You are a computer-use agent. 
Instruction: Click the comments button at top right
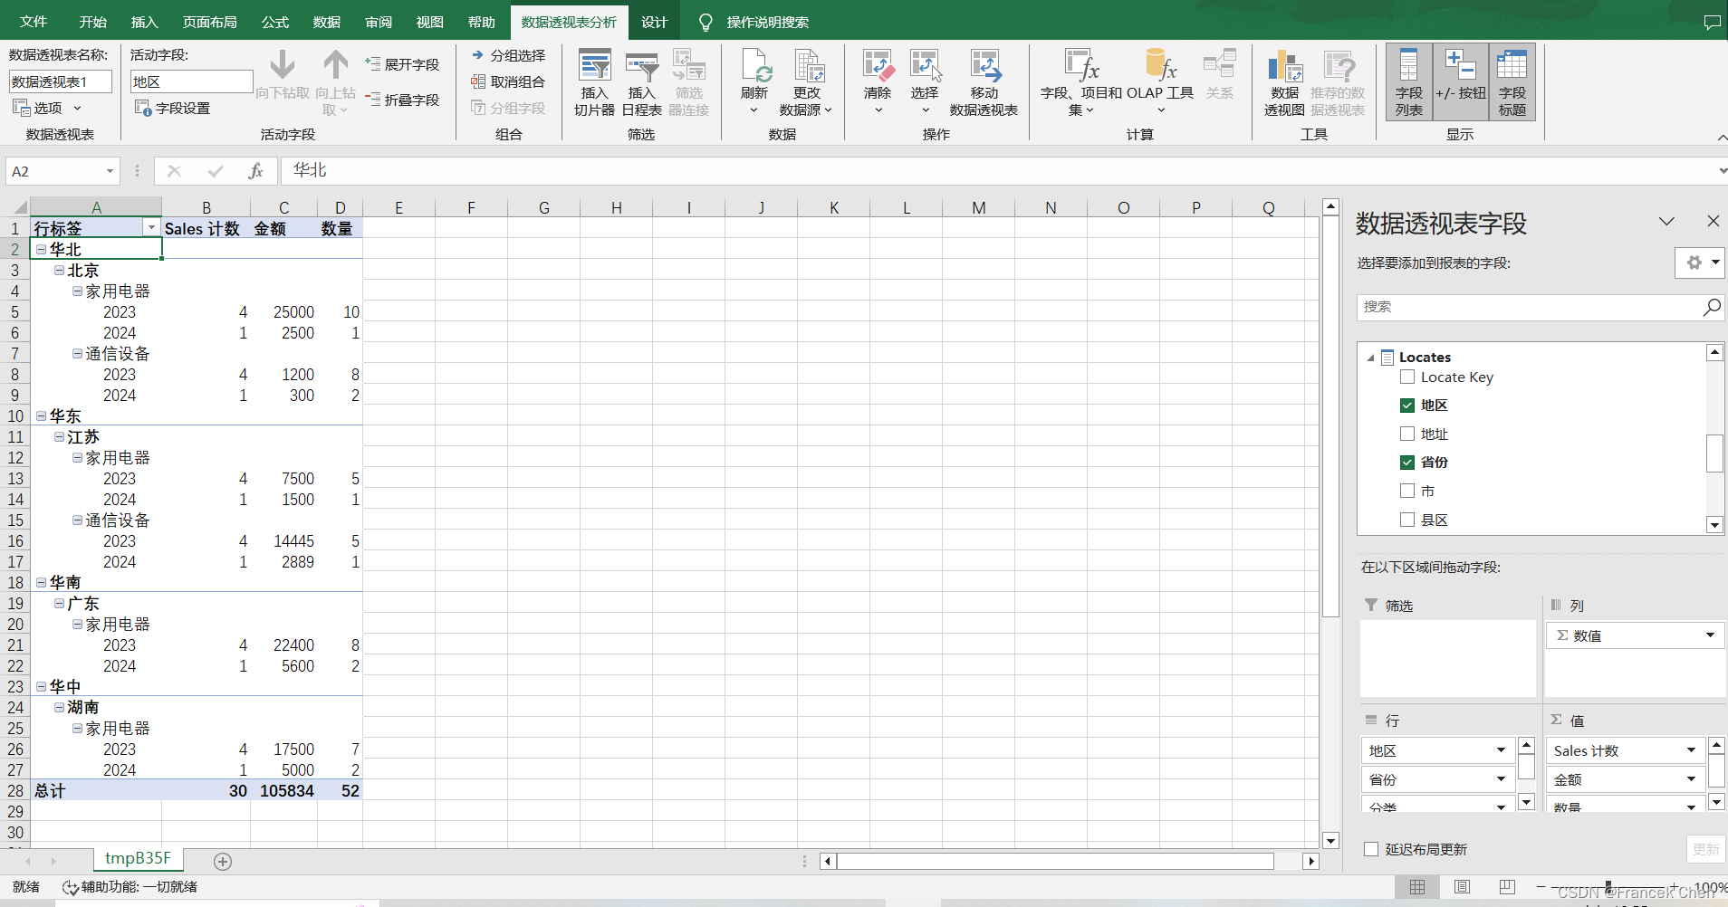pyautogui.click(x=1712, y=22)
